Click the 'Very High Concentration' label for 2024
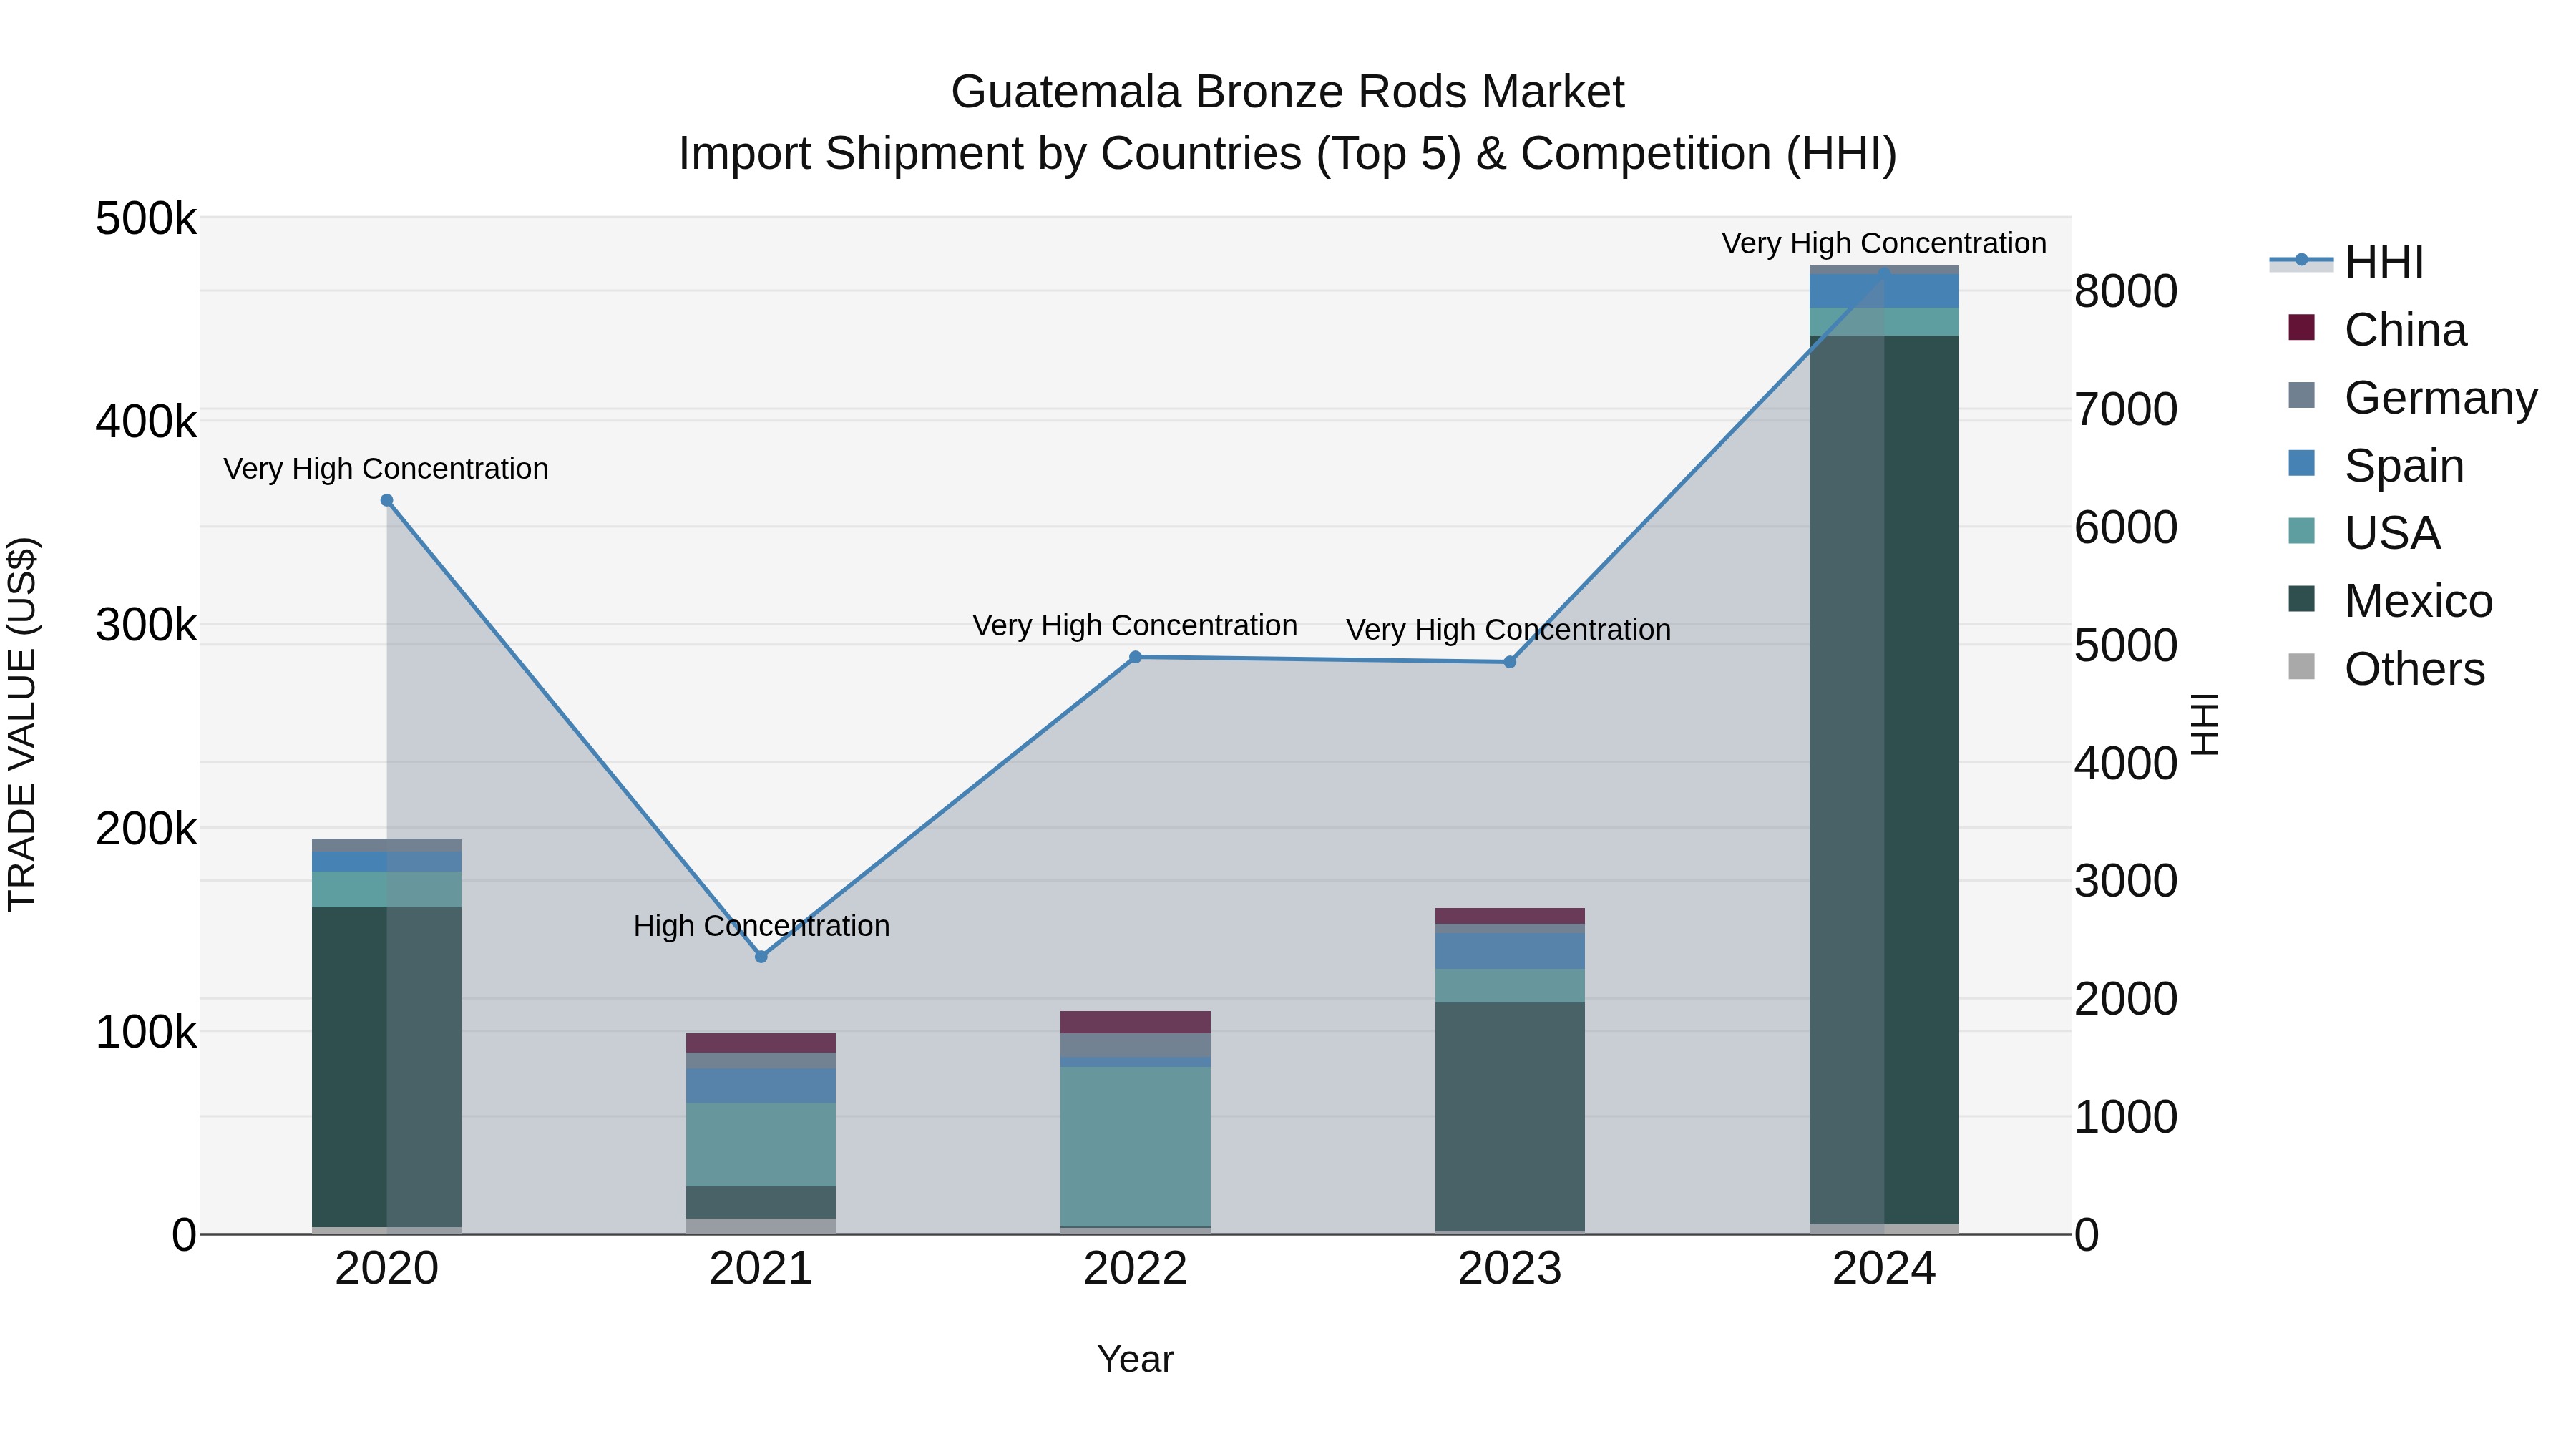 coord(1884,243)
